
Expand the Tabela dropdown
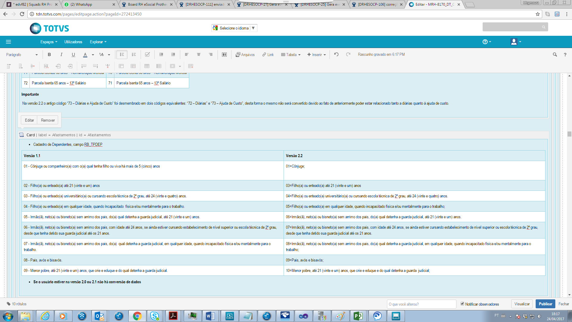coord(291,55)
